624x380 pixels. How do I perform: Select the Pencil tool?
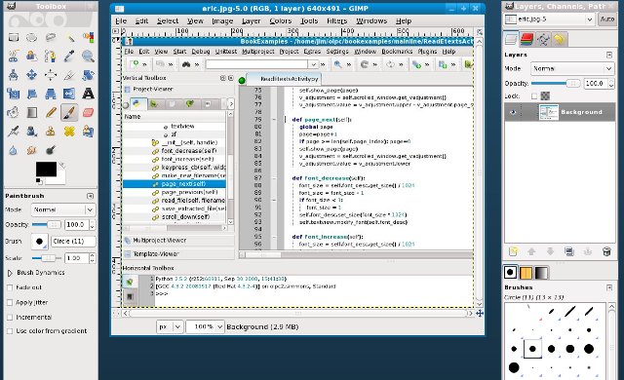(x=51, y=112)
